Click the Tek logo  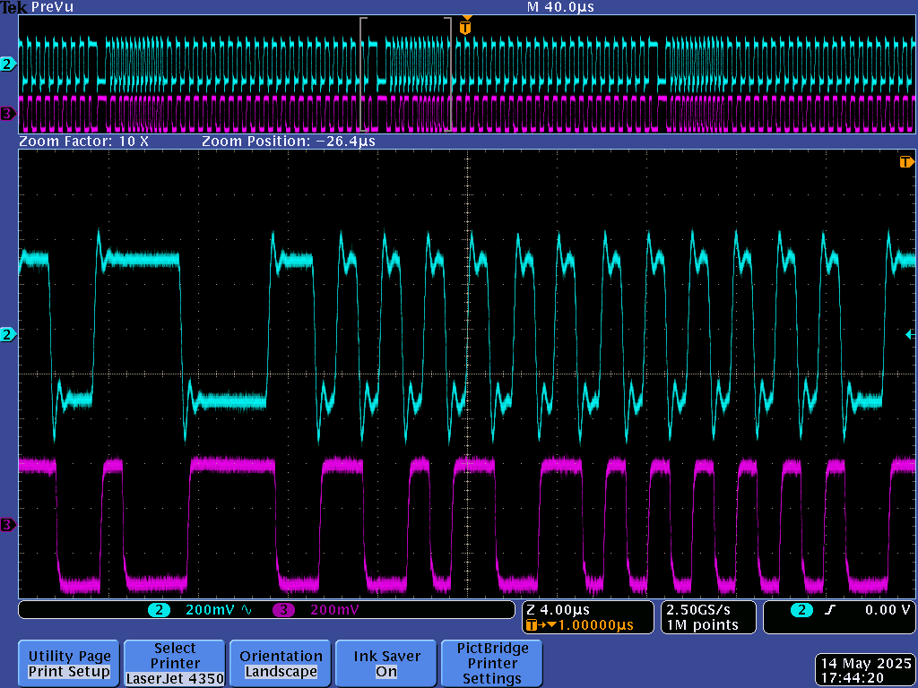tap(13, 7)
